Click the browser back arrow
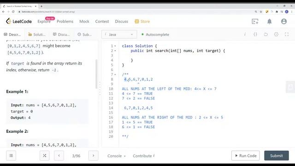 pos(3,12)
